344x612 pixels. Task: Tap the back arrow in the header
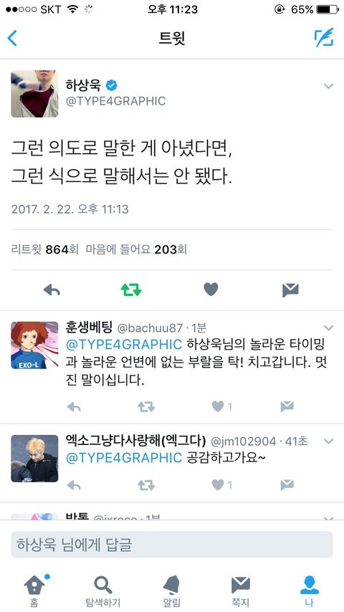[12, 38]
